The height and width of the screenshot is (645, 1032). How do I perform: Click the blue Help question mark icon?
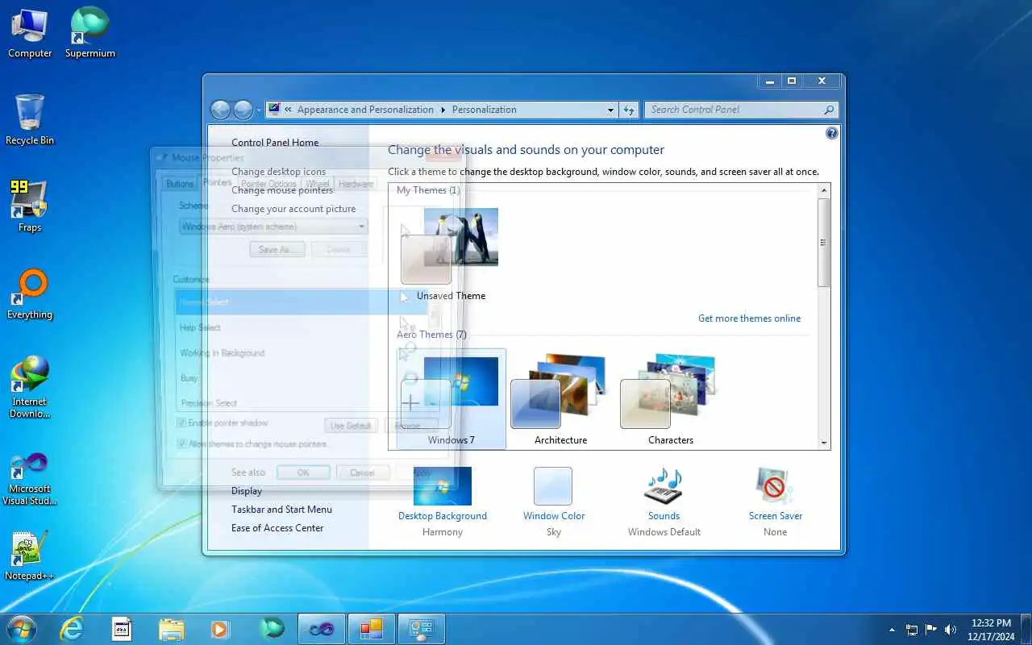coord(832,133)
